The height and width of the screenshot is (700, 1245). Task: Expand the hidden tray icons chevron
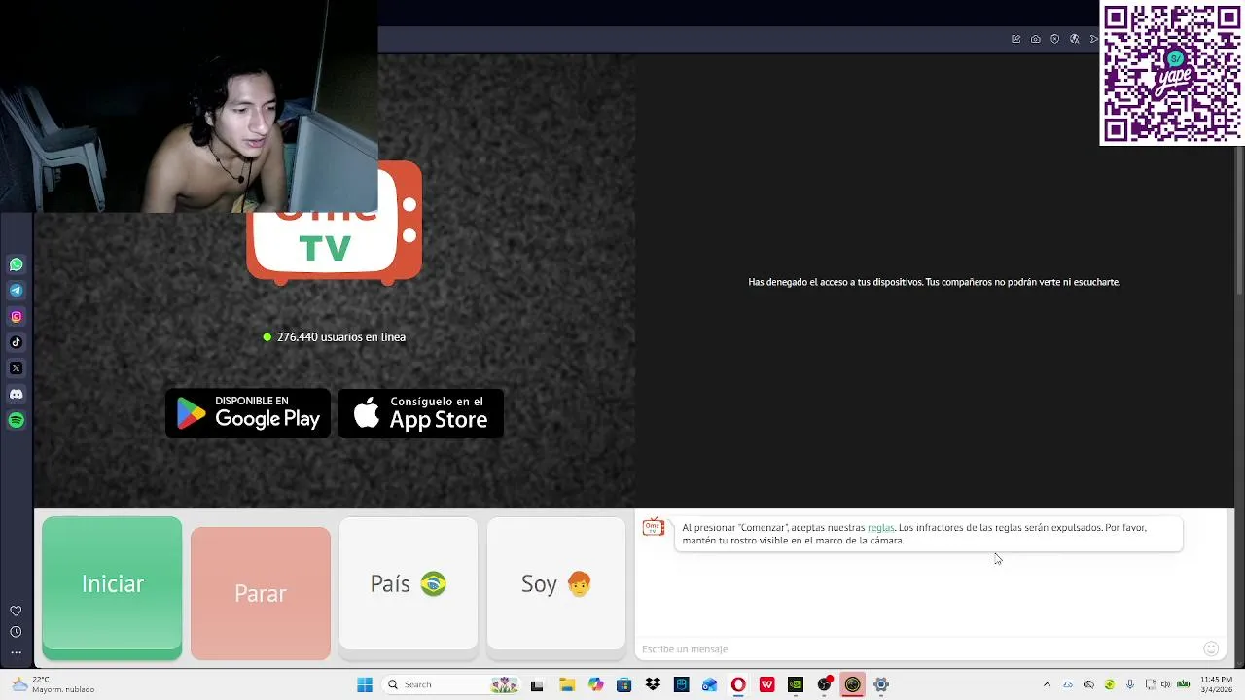[x=1048, y=684]
